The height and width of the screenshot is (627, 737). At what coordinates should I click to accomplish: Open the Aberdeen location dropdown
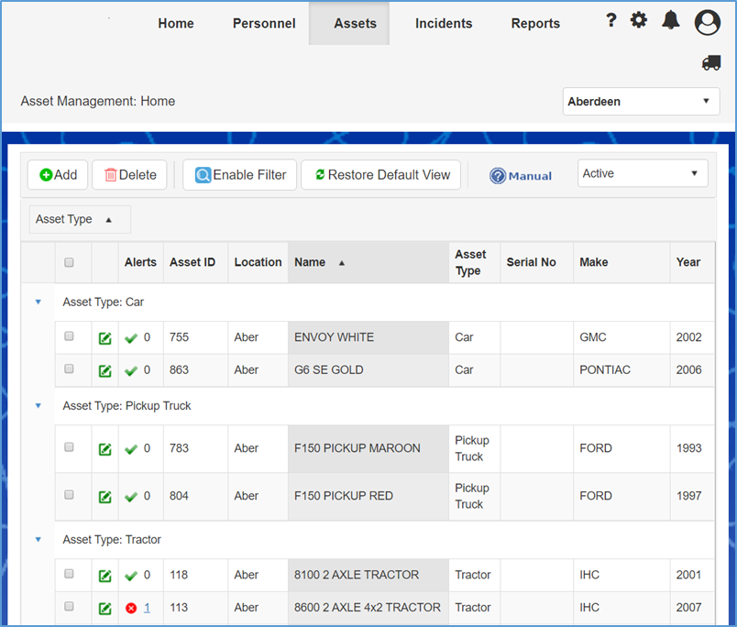click(x=641, y=102)
